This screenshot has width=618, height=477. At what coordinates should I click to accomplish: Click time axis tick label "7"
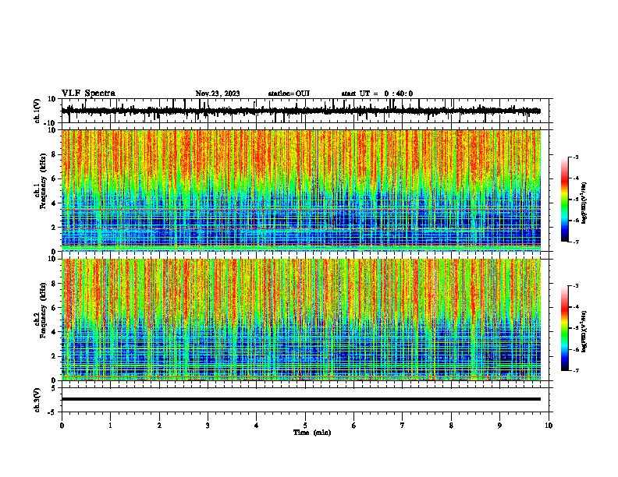point(403,426)
